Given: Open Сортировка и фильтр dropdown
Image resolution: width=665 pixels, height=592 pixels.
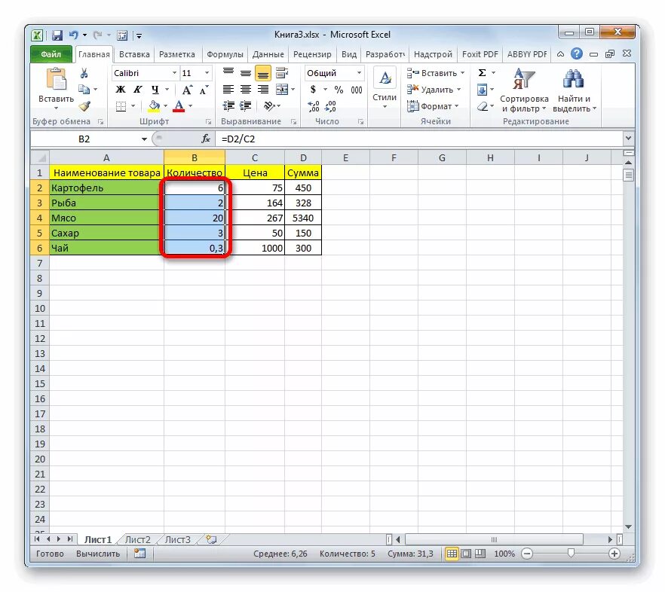Looking at the screenshot, I should 524,90.
